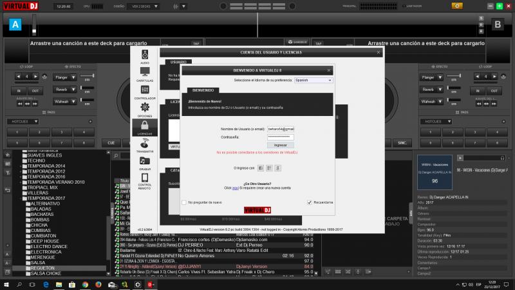This screenshot has width=515, height=290.
Task: Select the Licencias padlock section
Action: click(x=145, y=128)
